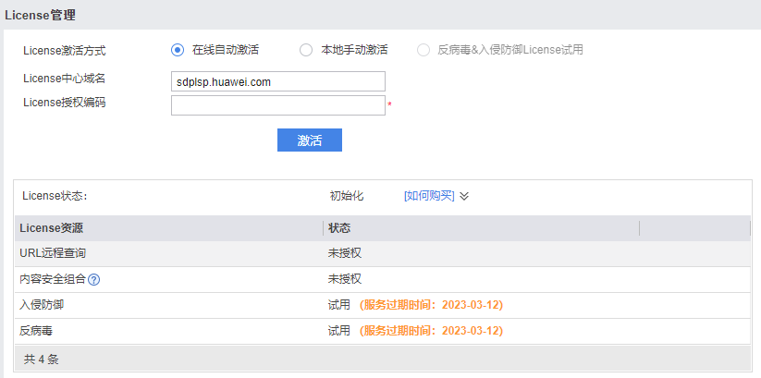Click the 入侵防御 service expiry date text
The image size is (761, 378).
point(431,305)
